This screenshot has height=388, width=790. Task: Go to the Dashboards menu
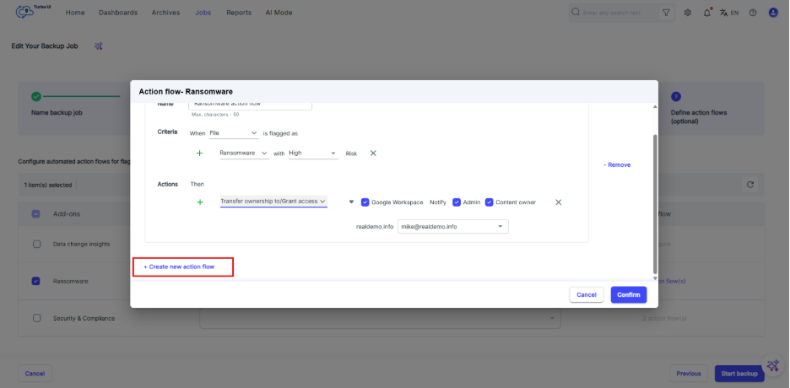(118, 13)
